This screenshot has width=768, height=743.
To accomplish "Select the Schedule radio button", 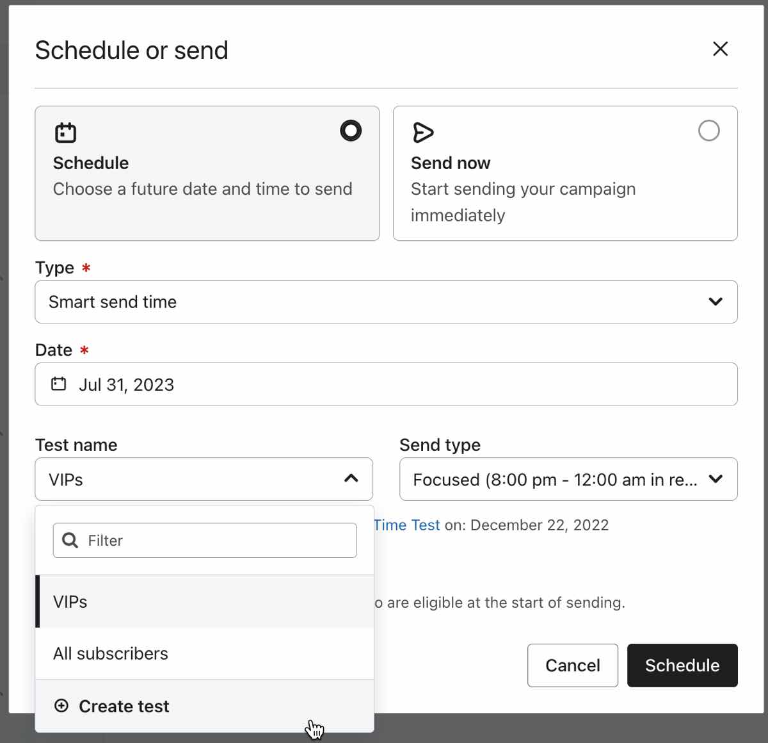I will (351, 131).
